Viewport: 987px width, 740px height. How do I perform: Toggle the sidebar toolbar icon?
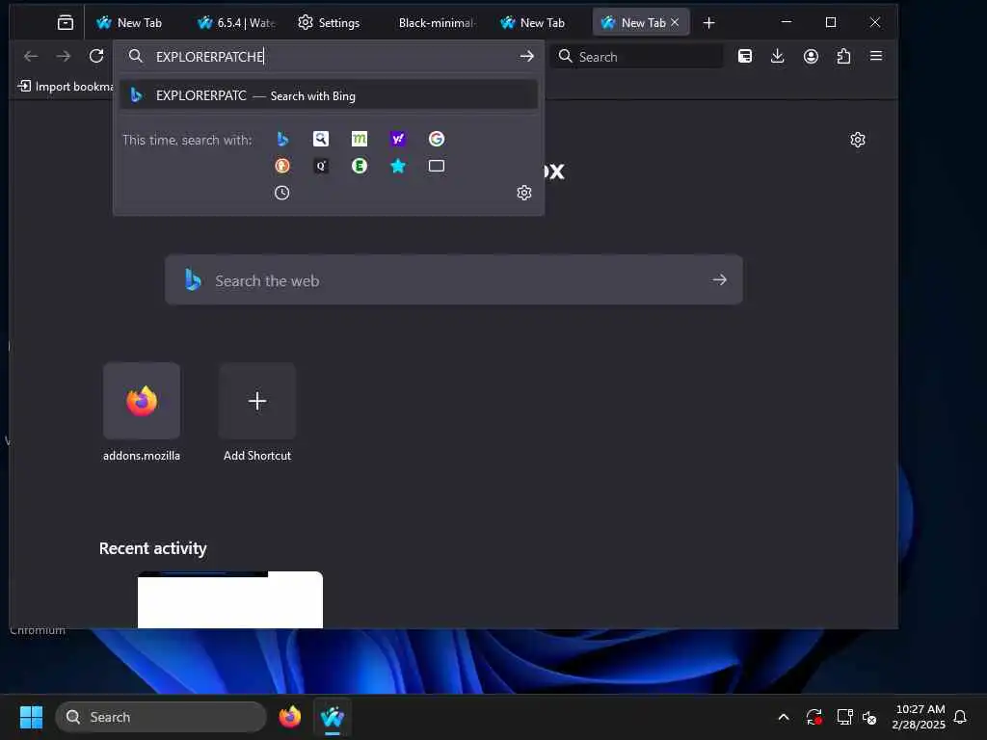pyautogui.click(x=745, y=57)
